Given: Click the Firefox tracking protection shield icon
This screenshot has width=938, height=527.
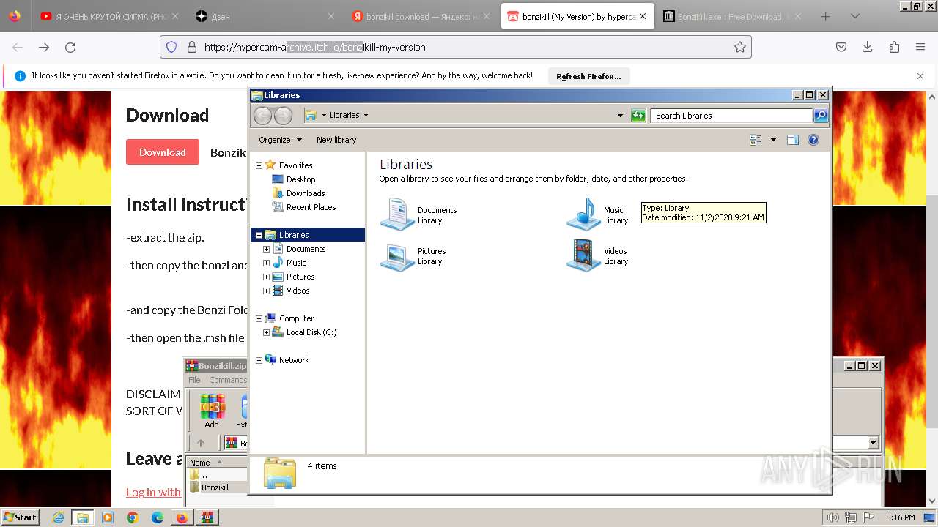Looking at the screenshot, I should point(171,47).
